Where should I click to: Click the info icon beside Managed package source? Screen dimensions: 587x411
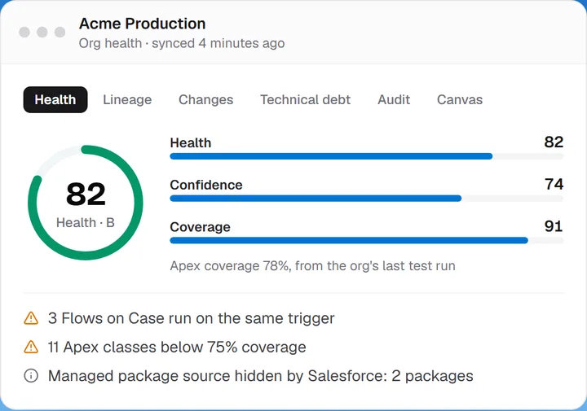31,376
